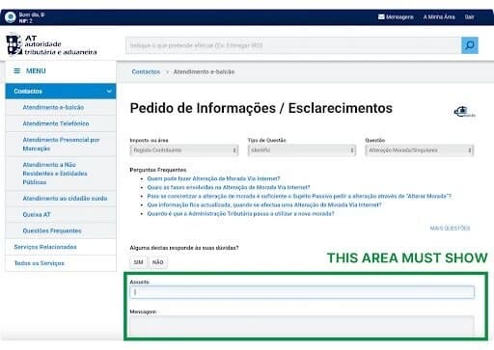This screenshot has width=494, height=350.
Task: Open FAQ Para se concretizar a alteração de morada
Action: click(x=299, y=196)
